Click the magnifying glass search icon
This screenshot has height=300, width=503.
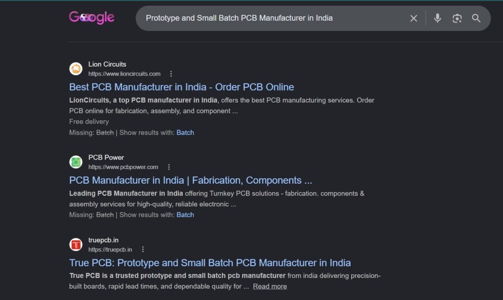[476, 18]
